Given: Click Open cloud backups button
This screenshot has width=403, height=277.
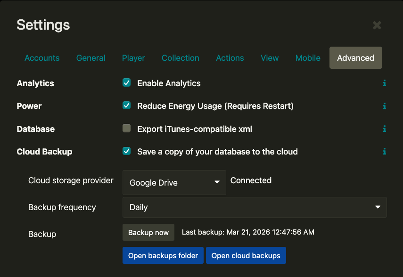Looking at the screenshot, I should pos(246,255).
